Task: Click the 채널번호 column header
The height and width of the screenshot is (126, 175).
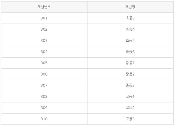Action: point(44,7)
